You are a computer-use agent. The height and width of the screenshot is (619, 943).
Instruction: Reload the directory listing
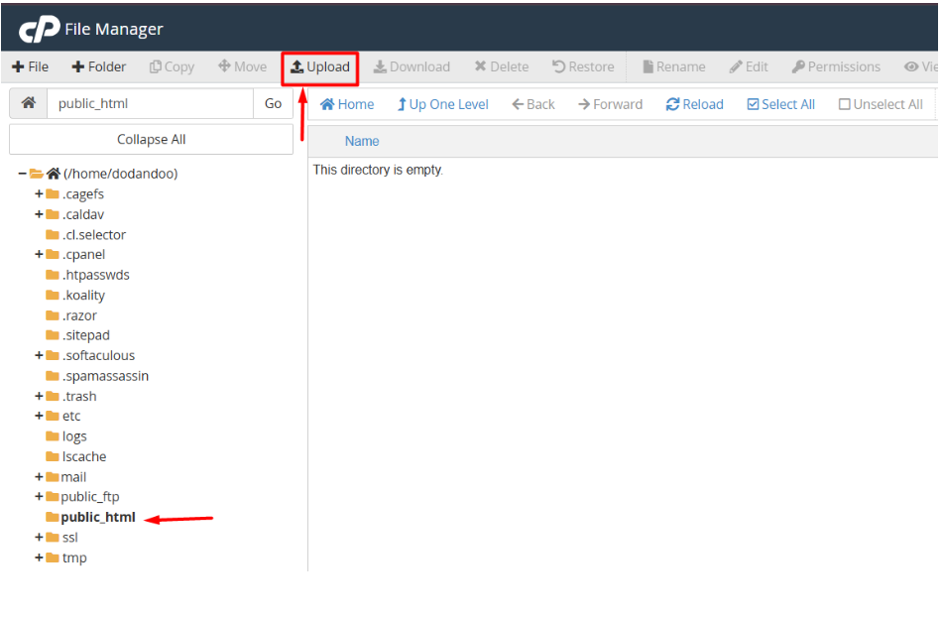point(694,104)
